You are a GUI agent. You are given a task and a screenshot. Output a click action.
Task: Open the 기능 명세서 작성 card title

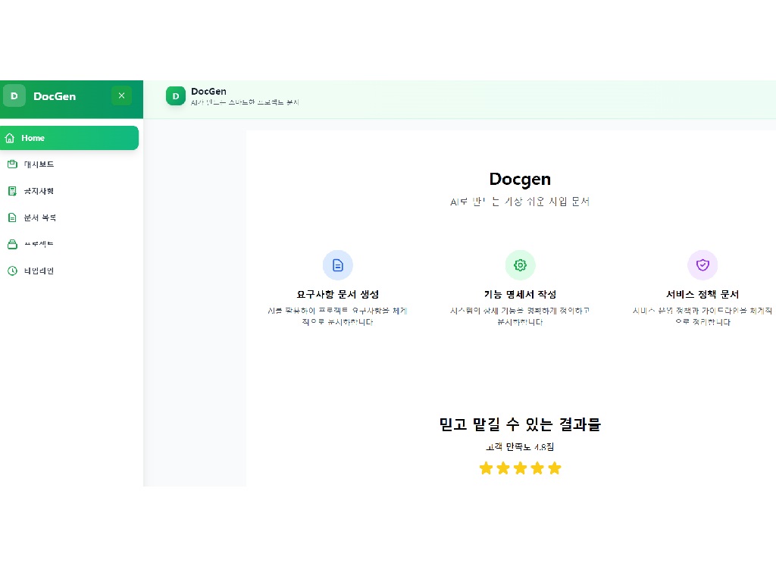pos(520,294)
